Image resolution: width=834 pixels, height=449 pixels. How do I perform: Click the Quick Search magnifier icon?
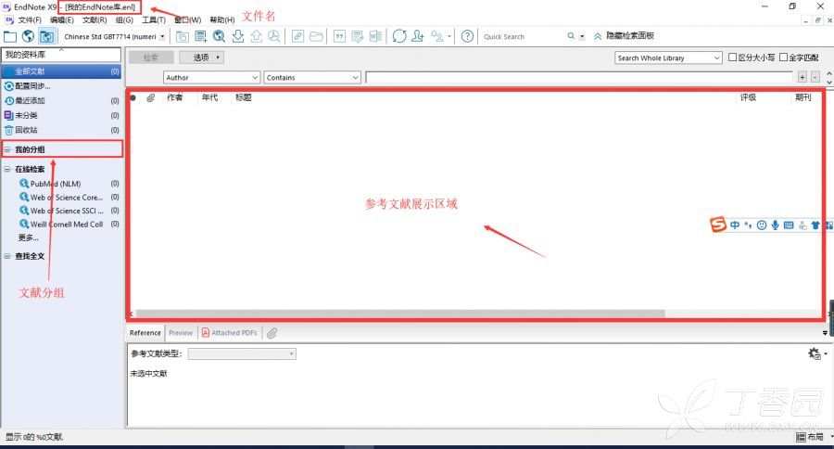click(x=571, y=36)
